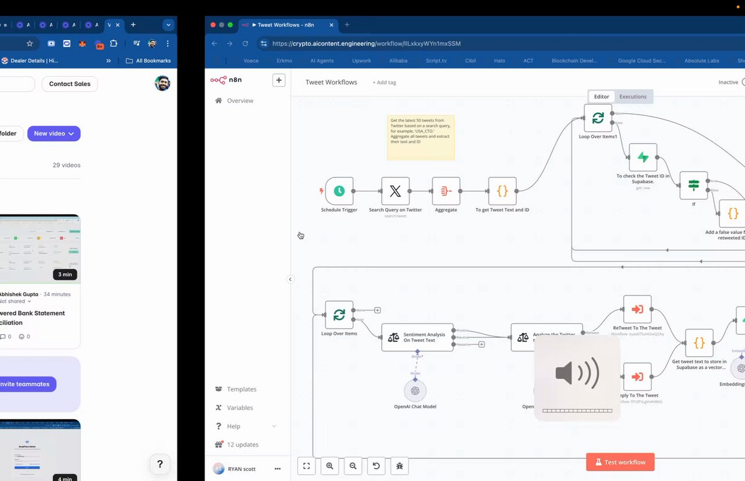The height and width of the screenshot is (481, 745).
Task: Click the plus button beside n8n logo
Action: [x=279, y=80]
